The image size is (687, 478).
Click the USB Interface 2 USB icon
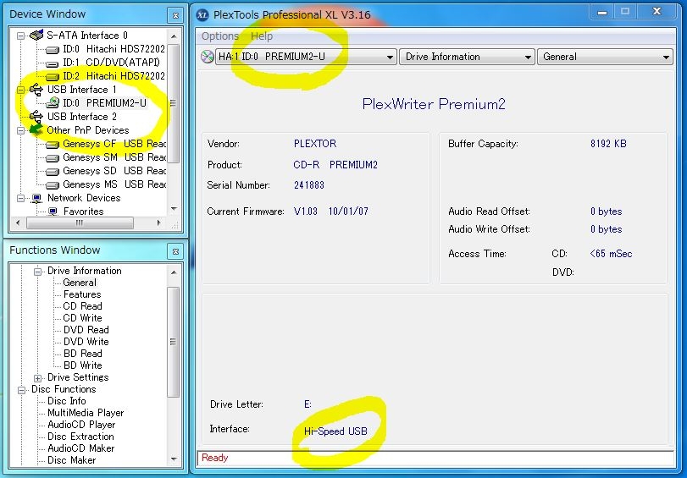(x=36, y=117)
